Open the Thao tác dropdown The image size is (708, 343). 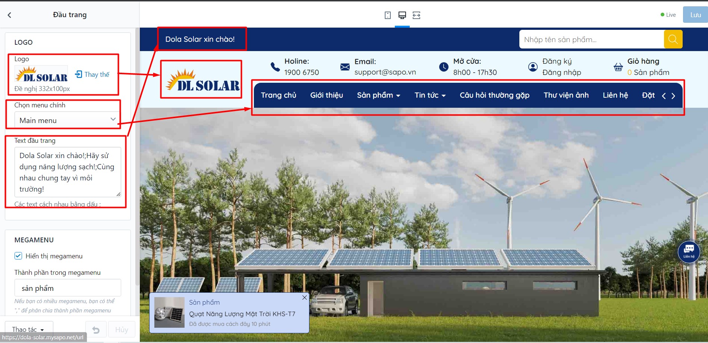[29, 330]
